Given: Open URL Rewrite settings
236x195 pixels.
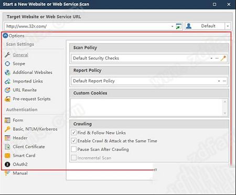Looking at the screenshot, I should [25, 90].
